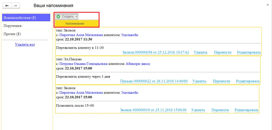Click the text Позвонить после 15-00
The width and height of the screenshot is (272, 130).
click(x=75, y=105)
